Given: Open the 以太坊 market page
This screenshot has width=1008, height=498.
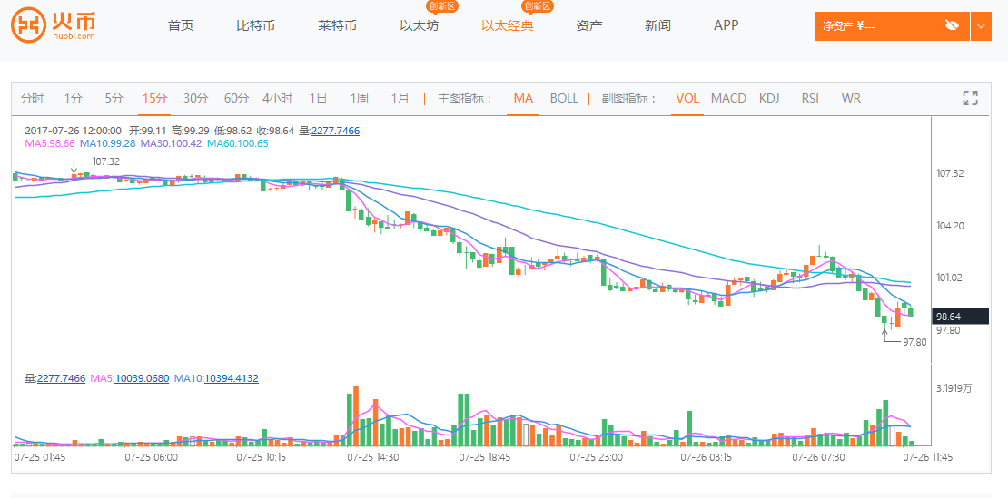Looking at the screenshot, I should [x=419, y=25].
